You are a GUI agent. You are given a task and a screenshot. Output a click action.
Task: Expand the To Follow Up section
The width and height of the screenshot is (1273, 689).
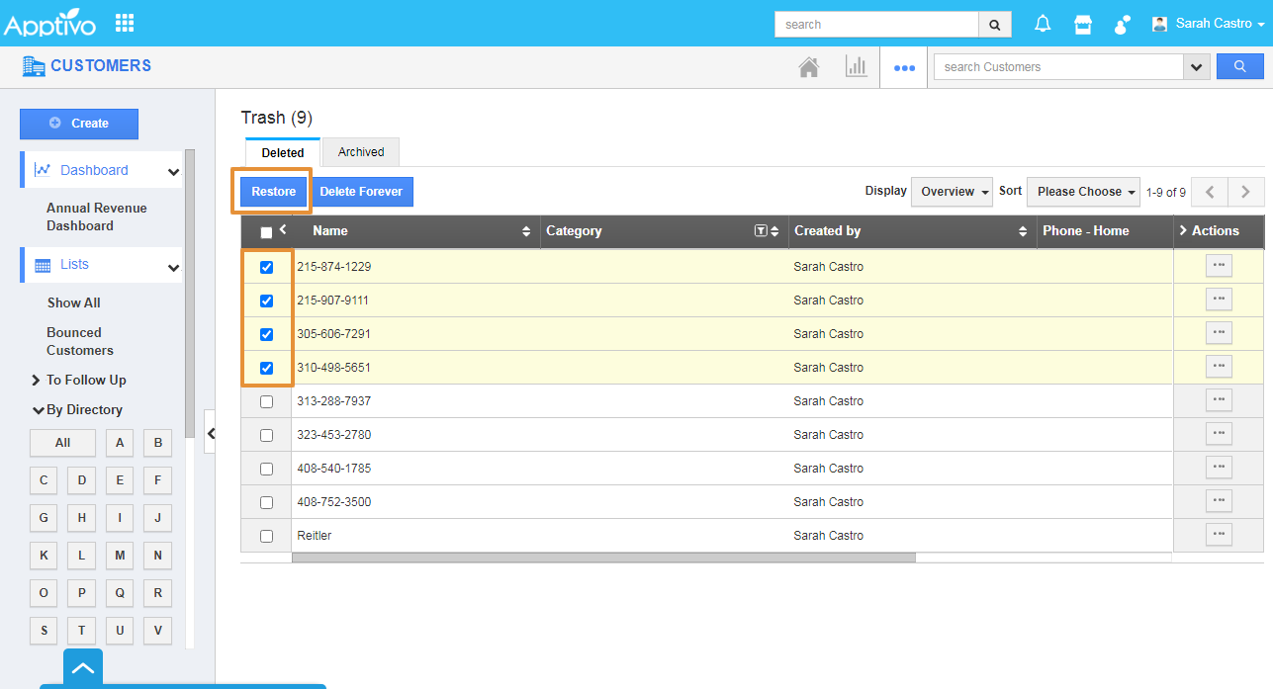85,380
